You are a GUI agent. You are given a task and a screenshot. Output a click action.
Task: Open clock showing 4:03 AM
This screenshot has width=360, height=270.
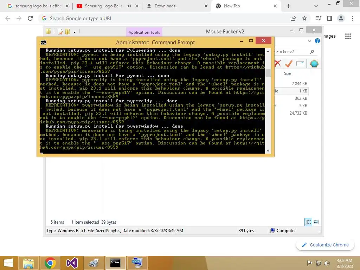(x=345, y=263)
